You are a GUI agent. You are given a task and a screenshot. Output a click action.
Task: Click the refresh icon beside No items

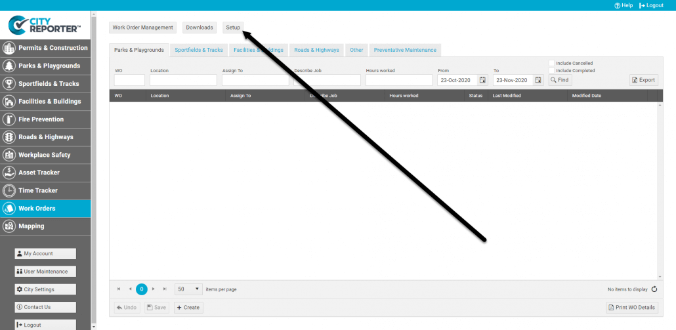pyautogui.click(x=654, y=289)
